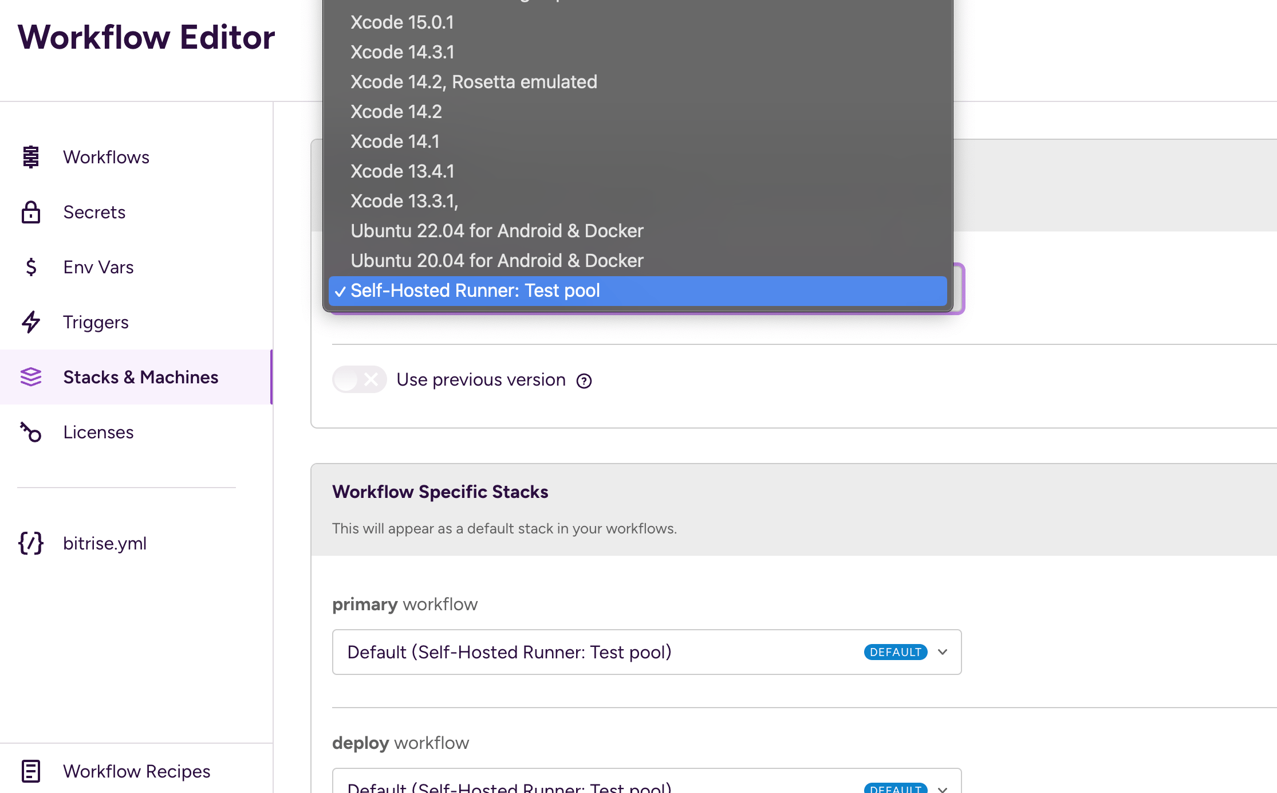The height and width of the screenshot is (793, 1277).
Task: Select the Stacks & Machines layers icon
Action: tap(31, 377)
